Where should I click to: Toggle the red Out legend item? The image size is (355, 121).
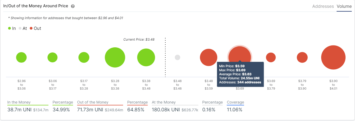[35, 28]
